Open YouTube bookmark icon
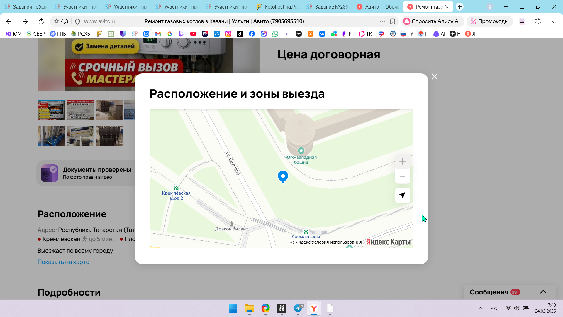 tap(193, 34)
